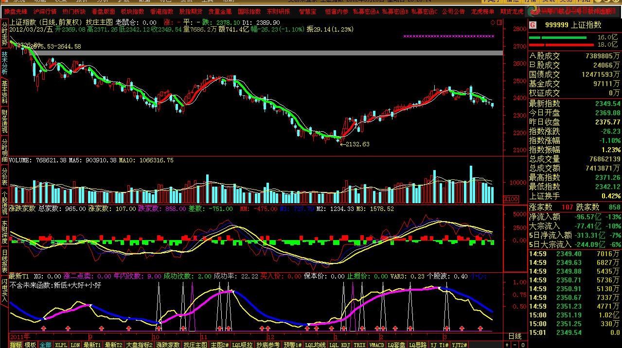Click the minus zoom button at bottom right
The width and height of the screenshot is (622, 348).
click(515, 345)
